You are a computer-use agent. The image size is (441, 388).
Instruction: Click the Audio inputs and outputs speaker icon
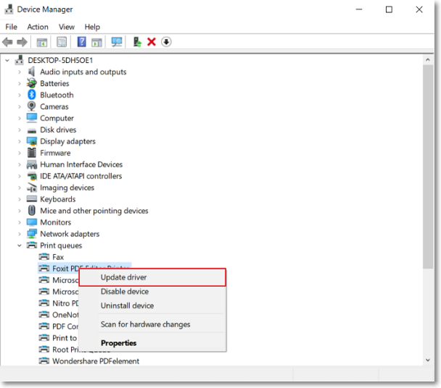pyautogui.click(x=31, y=72)
